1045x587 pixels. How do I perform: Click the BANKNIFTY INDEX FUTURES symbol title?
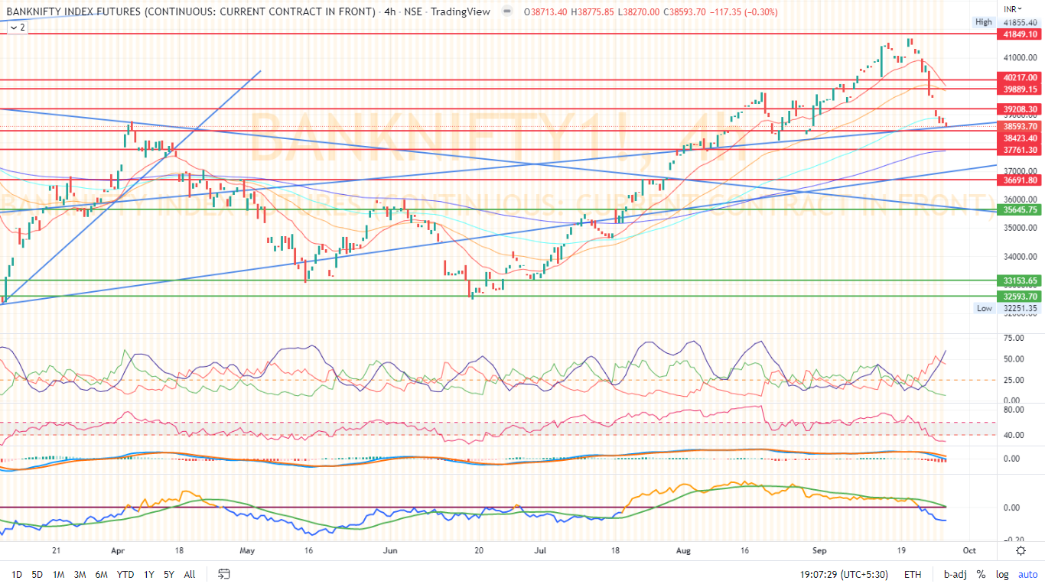(x=191, y=12)
